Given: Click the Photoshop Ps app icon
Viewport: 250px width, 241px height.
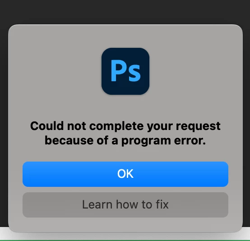Looking at the screenshot, I should pyautogui.click(x=125, y=71).
